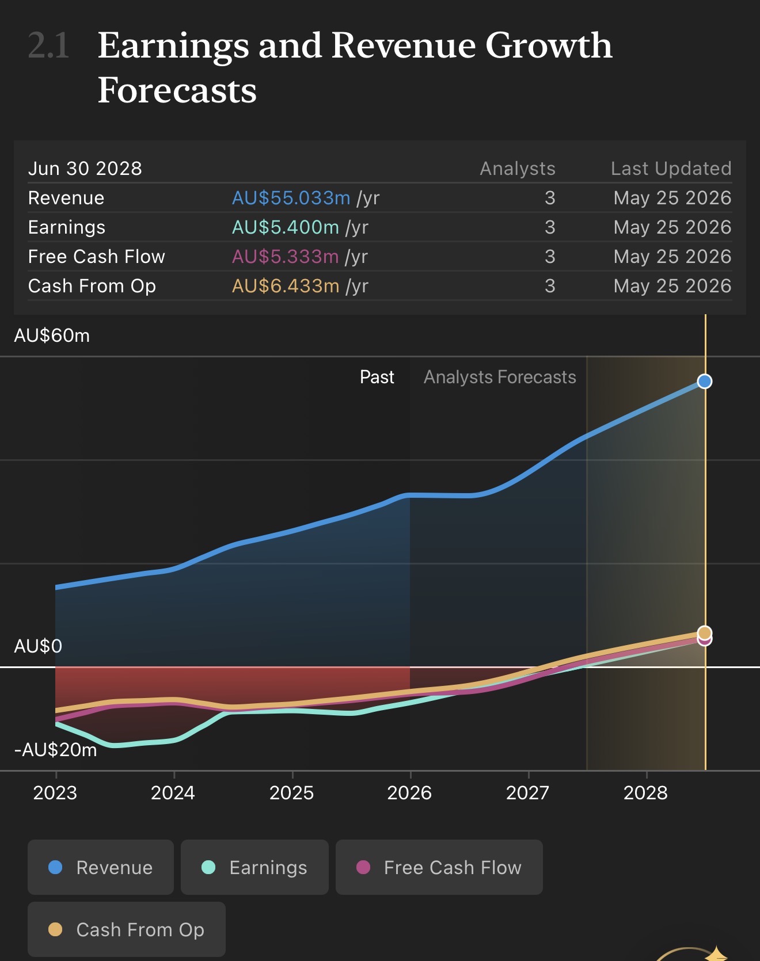Click the blue Revenue data point marker
Screen dimensions: 760x961
pos(705,382)
